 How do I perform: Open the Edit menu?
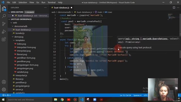click(x=14, y=3)
